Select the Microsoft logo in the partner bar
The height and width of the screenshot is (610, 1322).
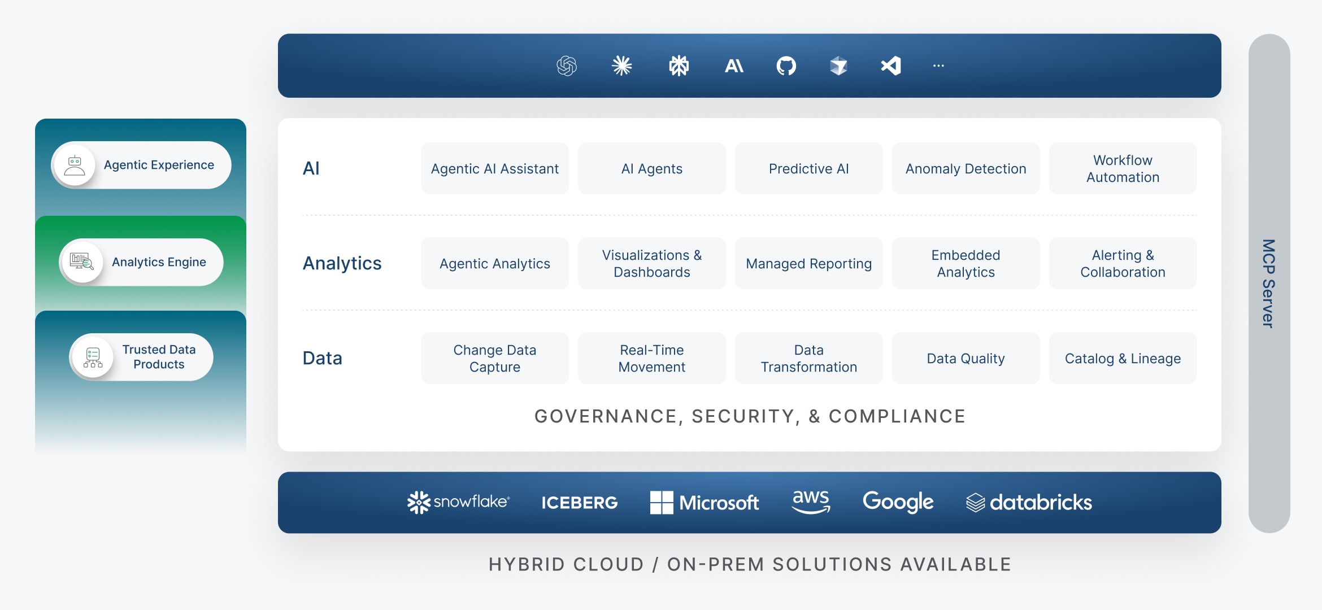(704, 502)
